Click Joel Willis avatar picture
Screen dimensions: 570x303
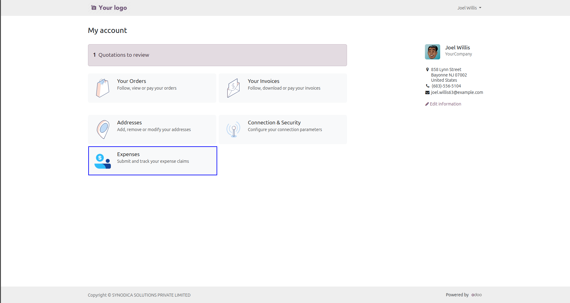point(433,52)
